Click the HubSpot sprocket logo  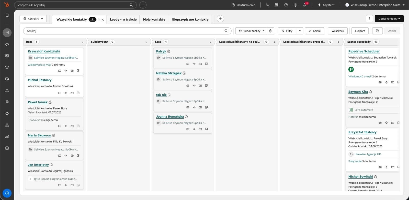(x=7, y=5)
